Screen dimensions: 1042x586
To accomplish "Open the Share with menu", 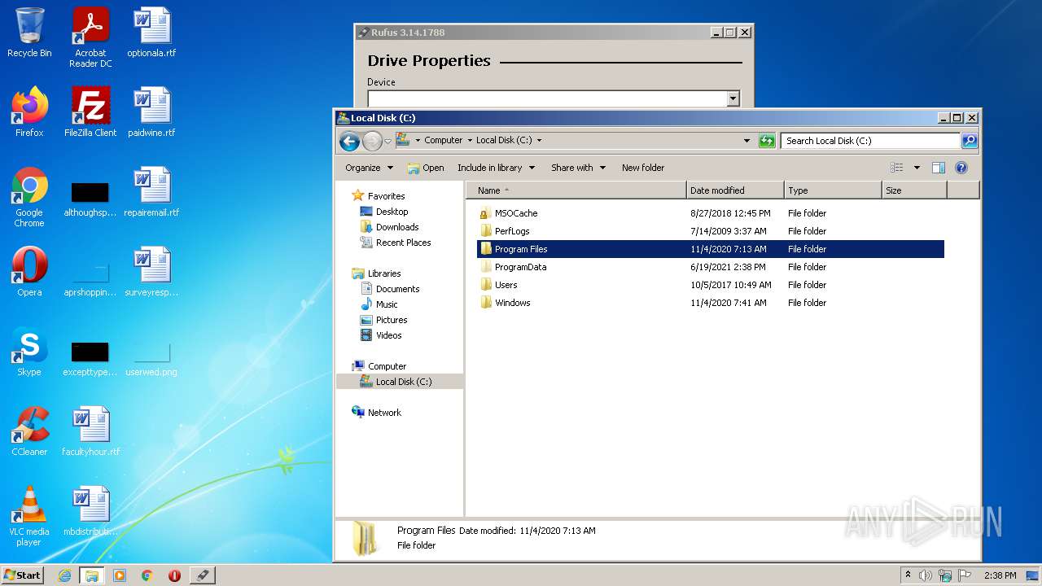I will point(578,168).
